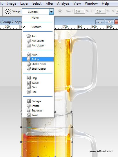Open the Help menu

click(105, 3)
